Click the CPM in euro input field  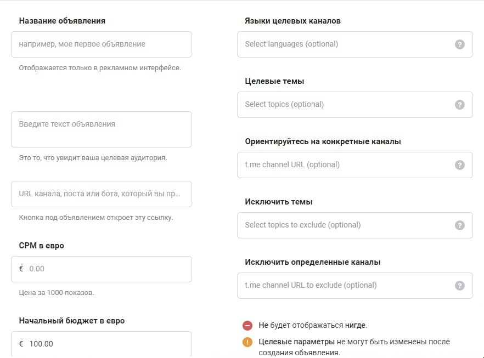(x=107, y=269)
